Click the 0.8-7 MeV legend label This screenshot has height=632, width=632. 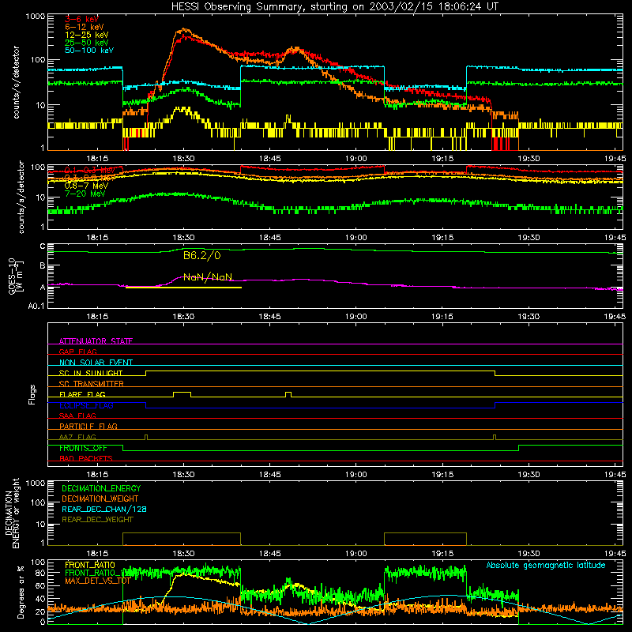[x=86, y=186]
